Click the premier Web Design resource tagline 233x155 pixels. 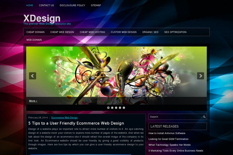pos(47,24)
